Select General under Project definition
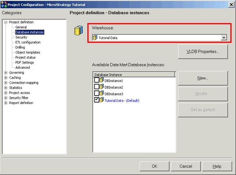The width and height of the screenshot is (236, 175). 21,27
